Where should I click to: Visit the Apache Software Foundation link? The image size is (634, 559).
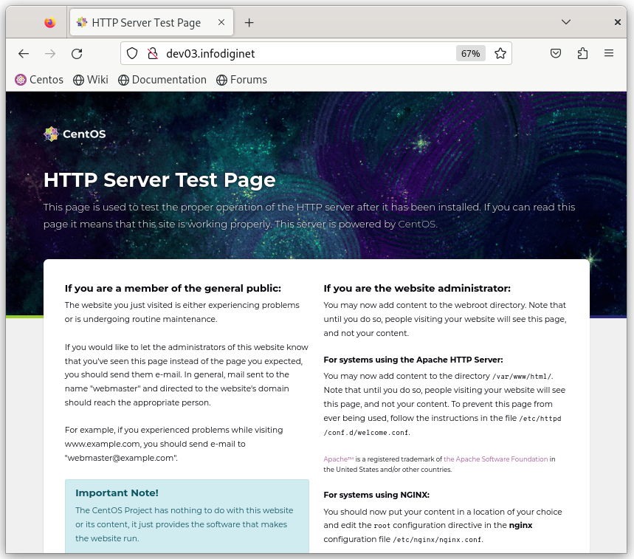pos(495,459)
